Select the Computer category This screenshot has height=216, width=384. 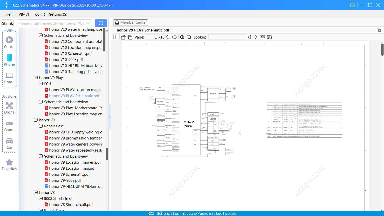(x=9, y=78)
